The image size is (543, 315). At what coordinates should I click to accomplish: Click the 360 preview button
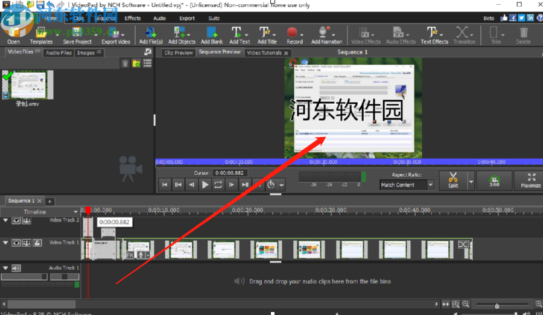coord(494,180)
